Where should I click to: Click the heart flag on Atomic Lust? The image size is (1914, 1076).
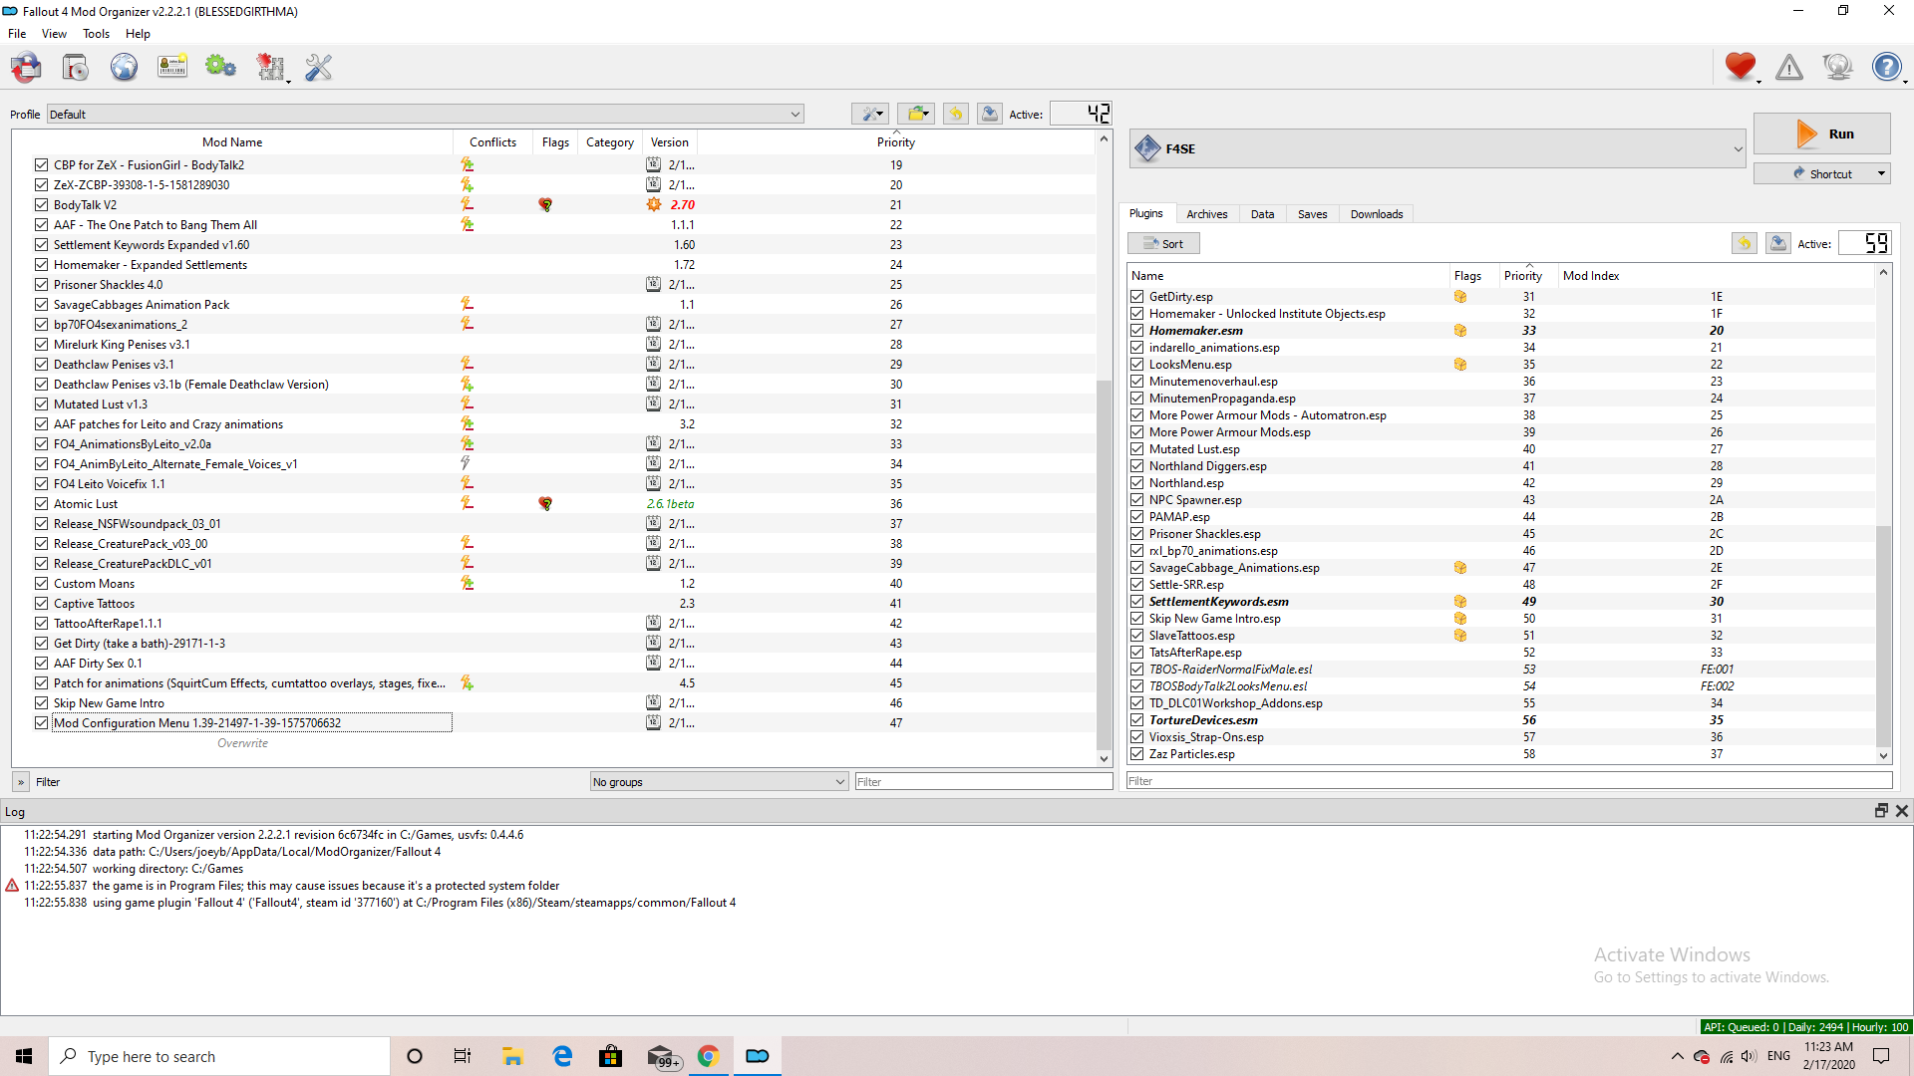pyautogui.click(x=545, y=504)
